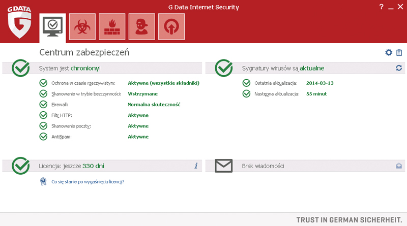Viewport: 407px width, 226px height.
Task: Click the '55 minut' value
Action: (x=316, y=94)
